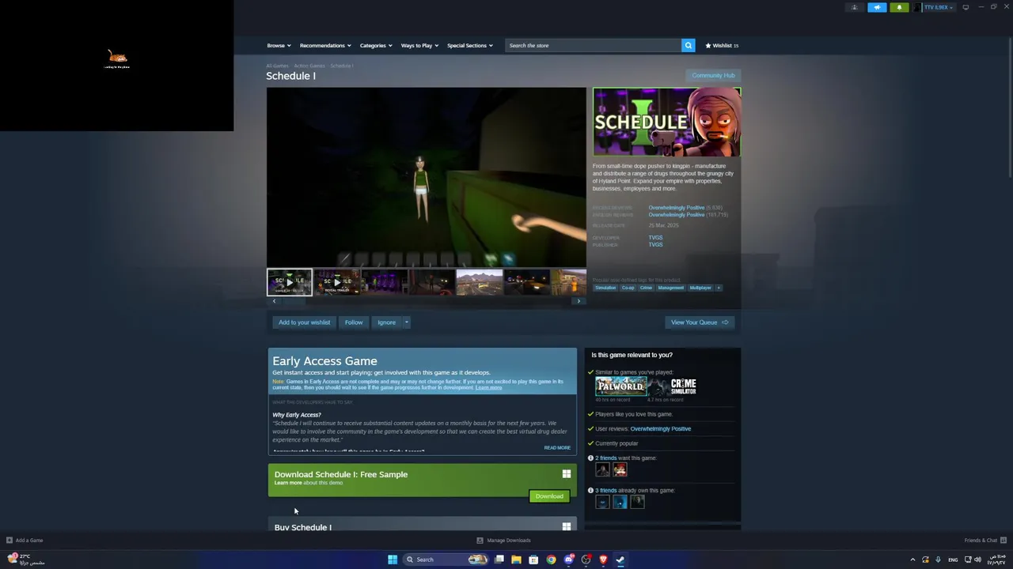Click the microphone tray icon
1013x569 pixels.
pyautogui.click(x=938, y=560)
